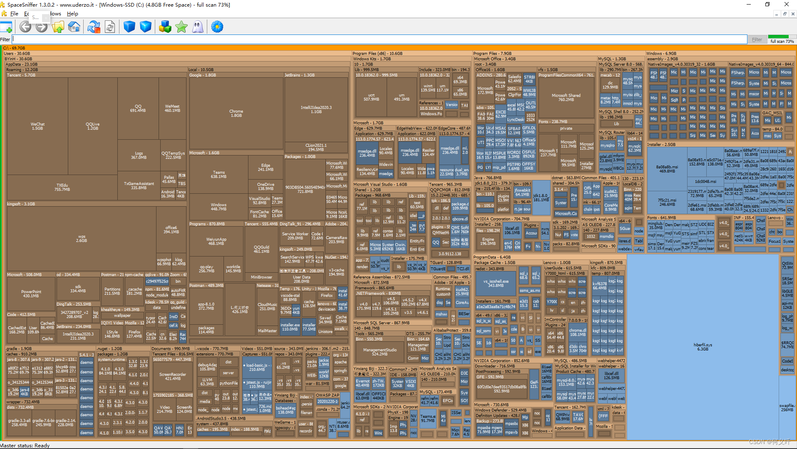
Task: Select the vs_isoshell.exe 343.8MB block
Action: [496, 284]
